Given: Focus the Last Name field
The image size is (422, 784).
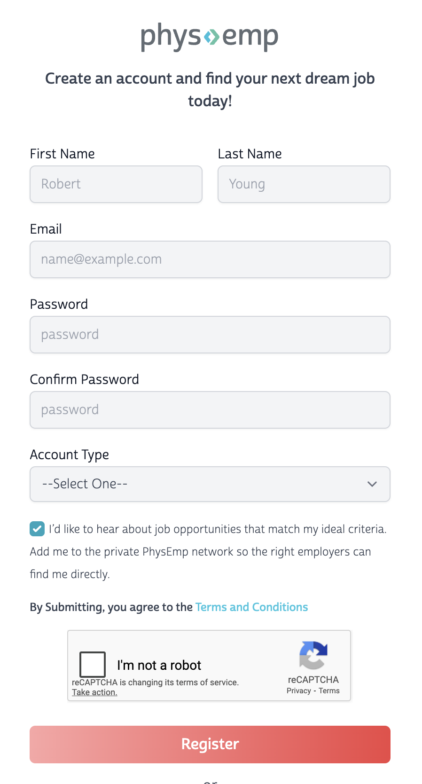Looking at the screenshot, I should coord(304,184).
